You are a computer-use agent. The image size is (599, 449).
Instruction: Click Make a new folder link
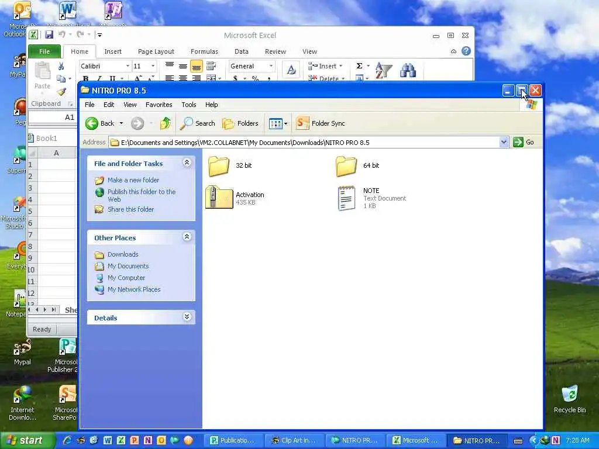click(133, 180)
